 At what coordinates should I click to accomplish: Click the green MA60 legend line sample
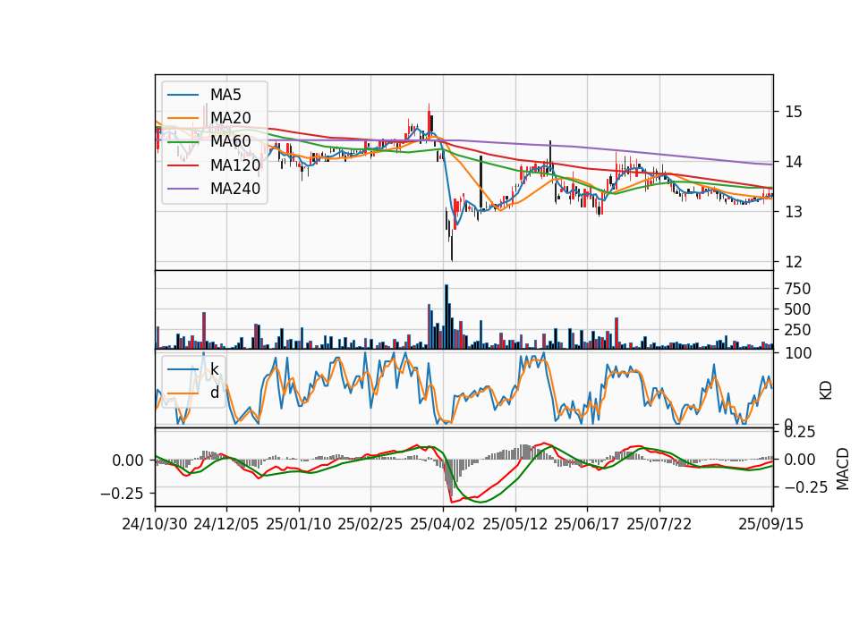tap(183, 142)
